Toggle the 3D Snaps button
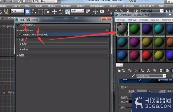 point(109,11)
